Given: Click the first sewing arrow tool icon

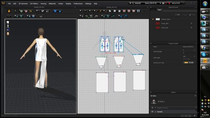Looking at the screenshot, I should click(81, 16).
